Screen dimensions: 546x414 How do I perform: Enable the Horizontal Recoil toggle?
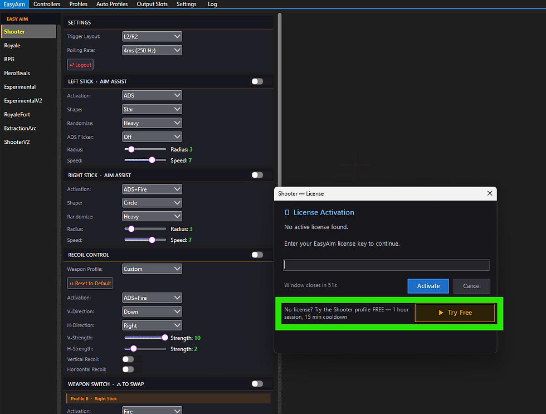coord(128,369)
